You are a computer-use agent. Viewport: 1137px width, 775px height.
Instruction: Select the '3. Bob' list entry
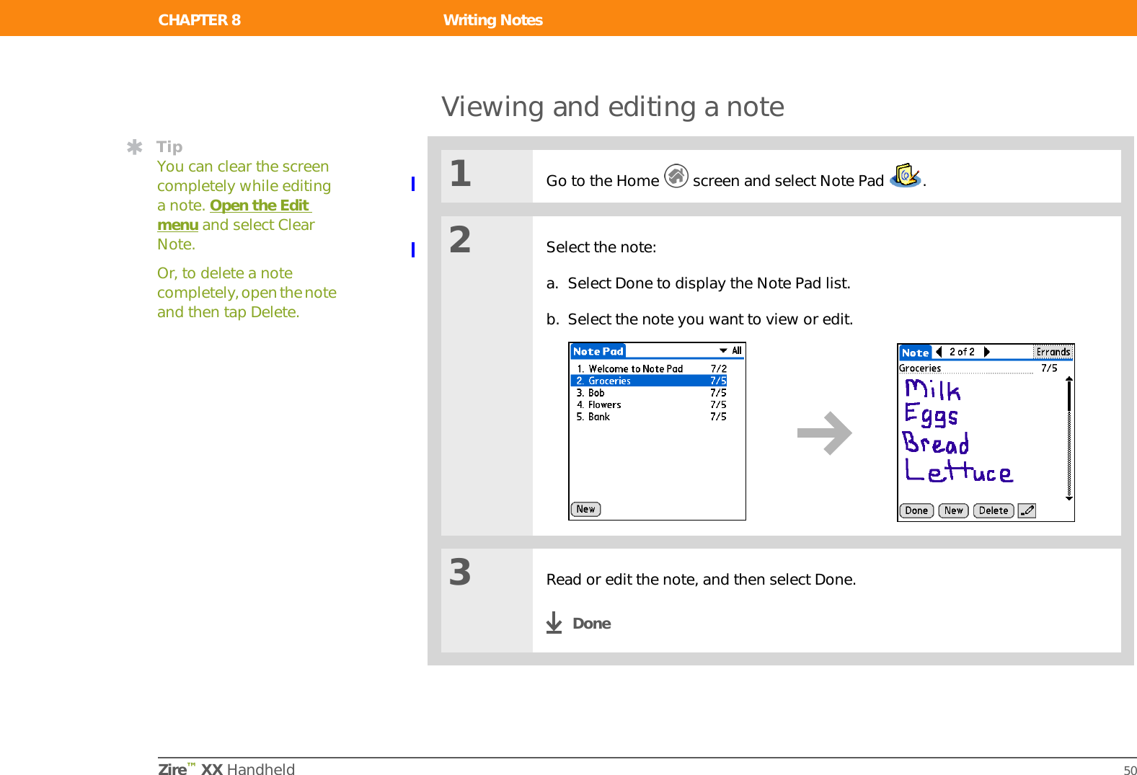pos(649,393)
